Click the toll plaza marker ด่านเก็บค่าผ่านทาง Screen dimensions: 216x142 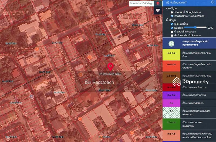[5, 13]
